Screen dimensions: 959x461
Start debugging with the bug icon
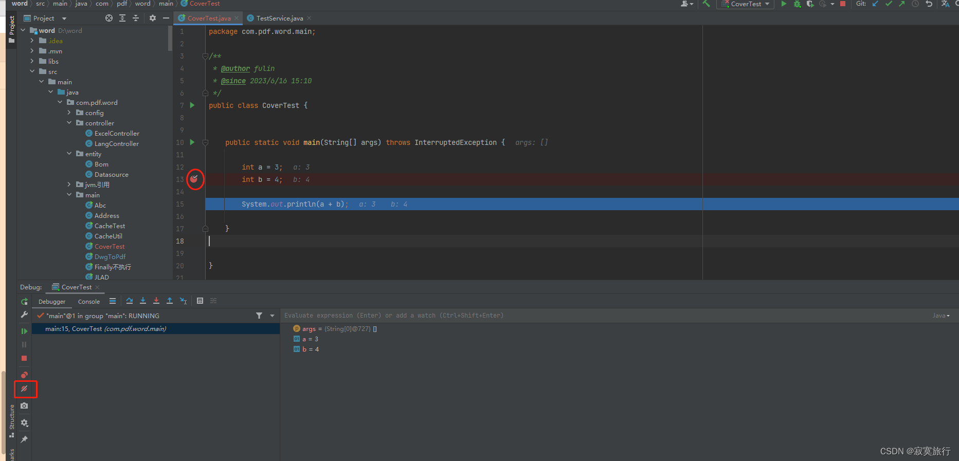tap(797, 4)
